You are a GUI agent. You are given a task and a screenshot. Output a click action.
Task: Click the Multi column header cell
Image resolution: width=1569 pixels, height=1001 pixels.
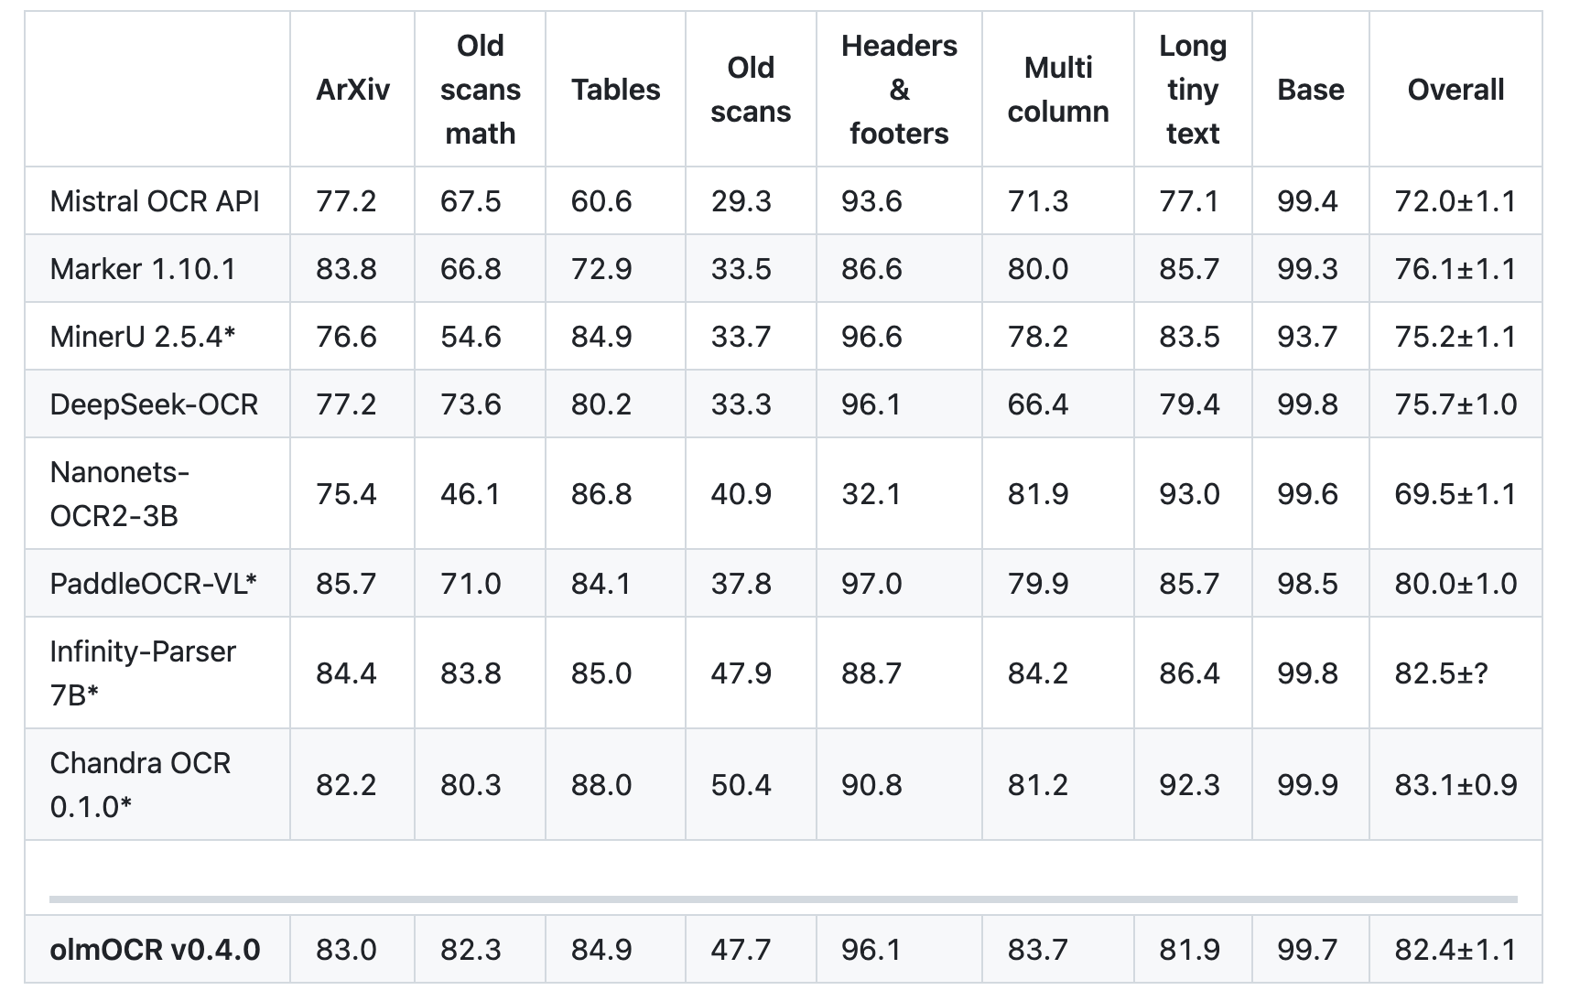click(1057, 90)
